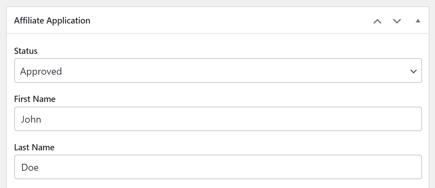
Task: Collapse the Affiliate Application panel with the triangle toggle
Action: (x=418, y=21)
